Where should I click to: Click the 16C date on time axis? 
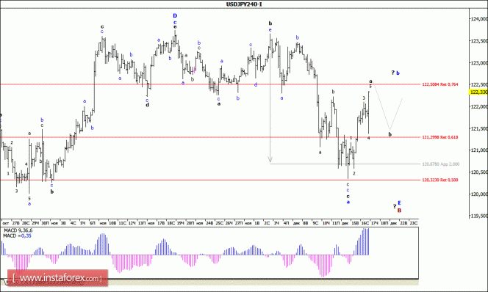365,223
